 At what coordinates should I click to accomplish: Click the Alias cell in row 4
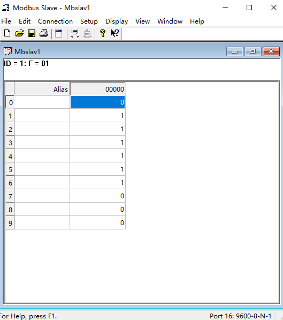point(42,156)
